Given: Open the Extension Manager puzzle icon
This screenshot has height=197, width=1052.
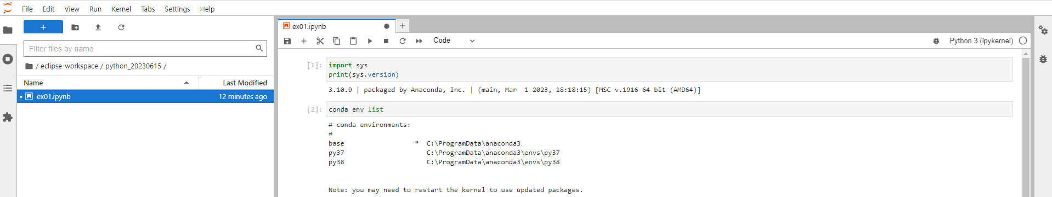Looking at the screenshot, I should pos(8,117).
